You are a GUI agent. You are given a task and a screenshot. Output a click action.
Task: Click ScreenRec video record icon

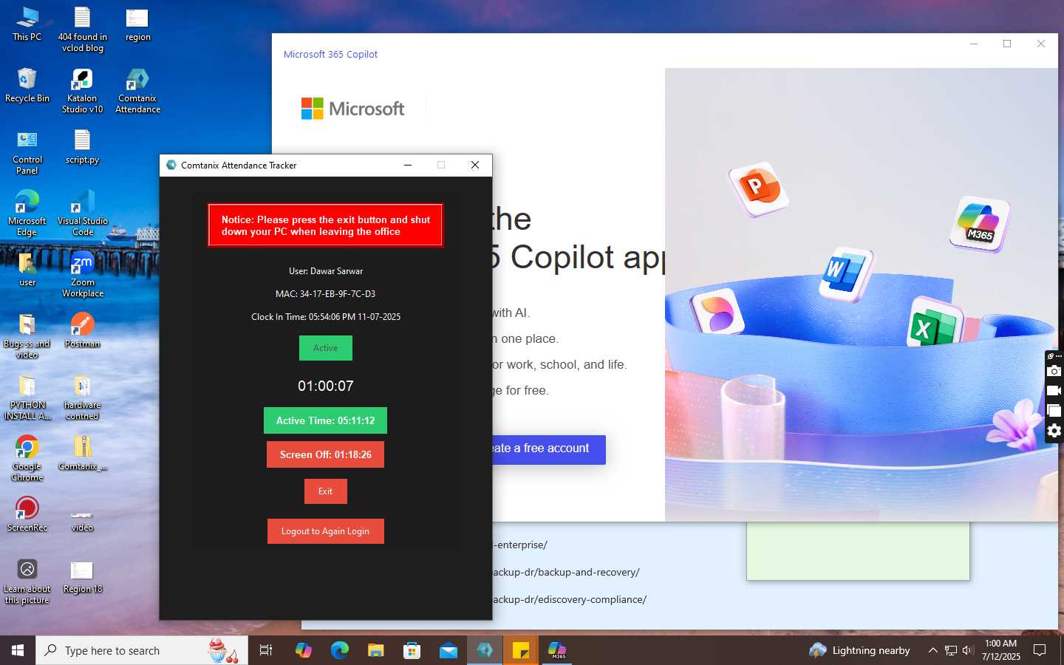(1054, 391)
